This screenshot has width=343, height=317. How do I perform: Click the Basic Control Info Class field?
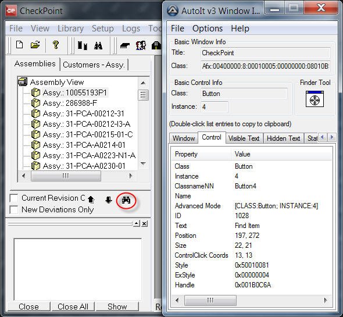point(244,94)
